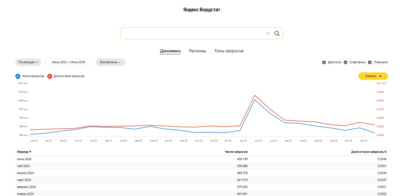Select the май 2024 row label
Screen dimensions: 407x196
point(23,166)
